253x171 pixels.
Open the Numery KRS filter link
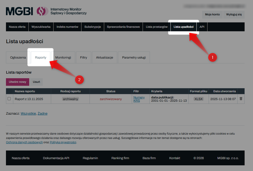coord(139,99)
